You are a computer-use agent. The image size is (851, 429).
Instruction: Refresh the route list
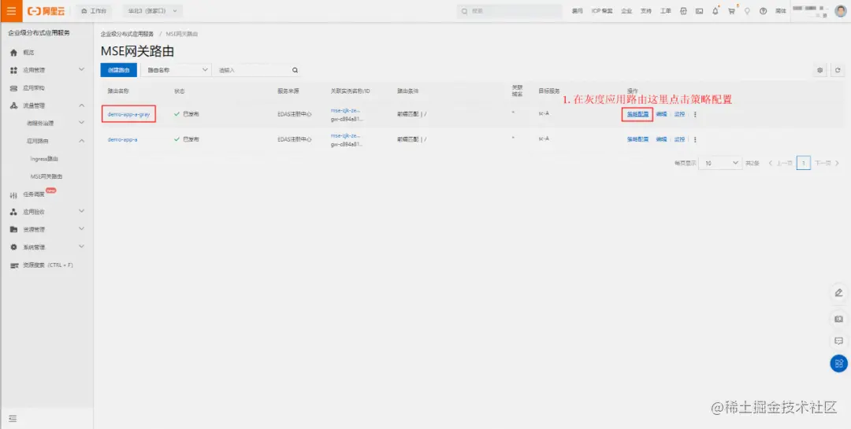(x=838, y=70)
